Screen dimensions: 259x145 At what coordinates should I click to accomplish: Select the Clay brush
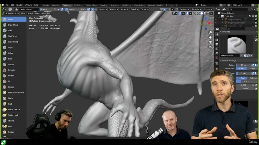14,31
